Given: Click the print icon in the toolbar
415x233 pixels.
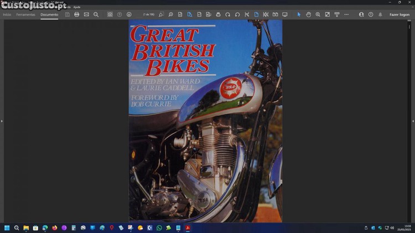Looking at the screenshot, I should tap(77, 14).
